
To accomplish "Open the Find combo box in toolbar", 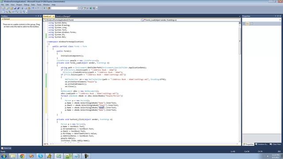I will click(x=65, y=8).
